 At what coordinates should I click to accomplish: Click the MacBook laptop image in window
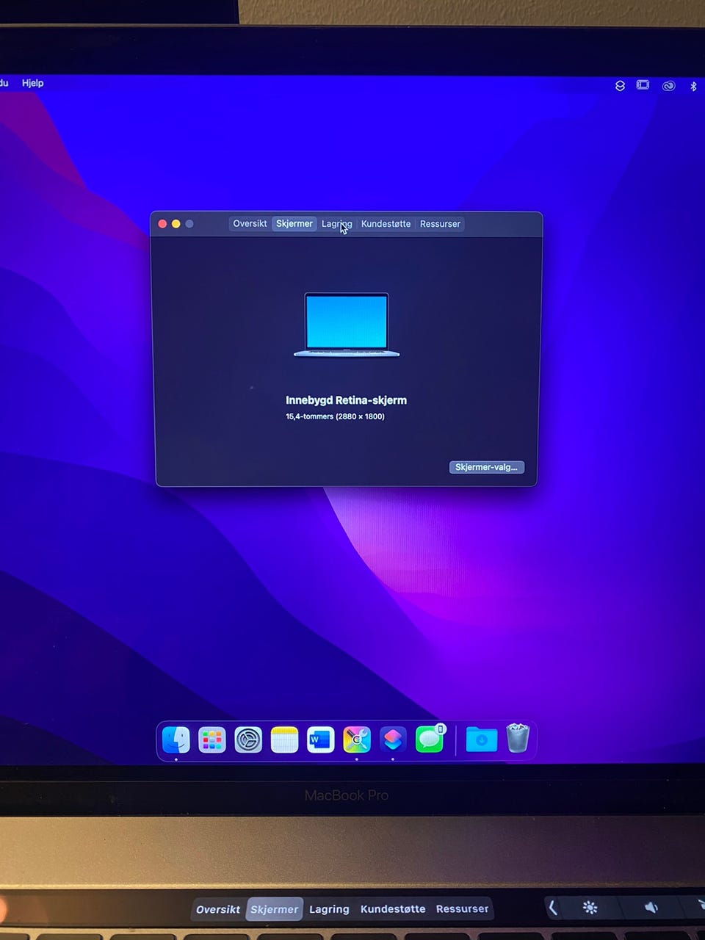(x=347, y=325)
